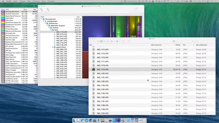
Task: Switch Finder window to column view
Action: [104, 41]
